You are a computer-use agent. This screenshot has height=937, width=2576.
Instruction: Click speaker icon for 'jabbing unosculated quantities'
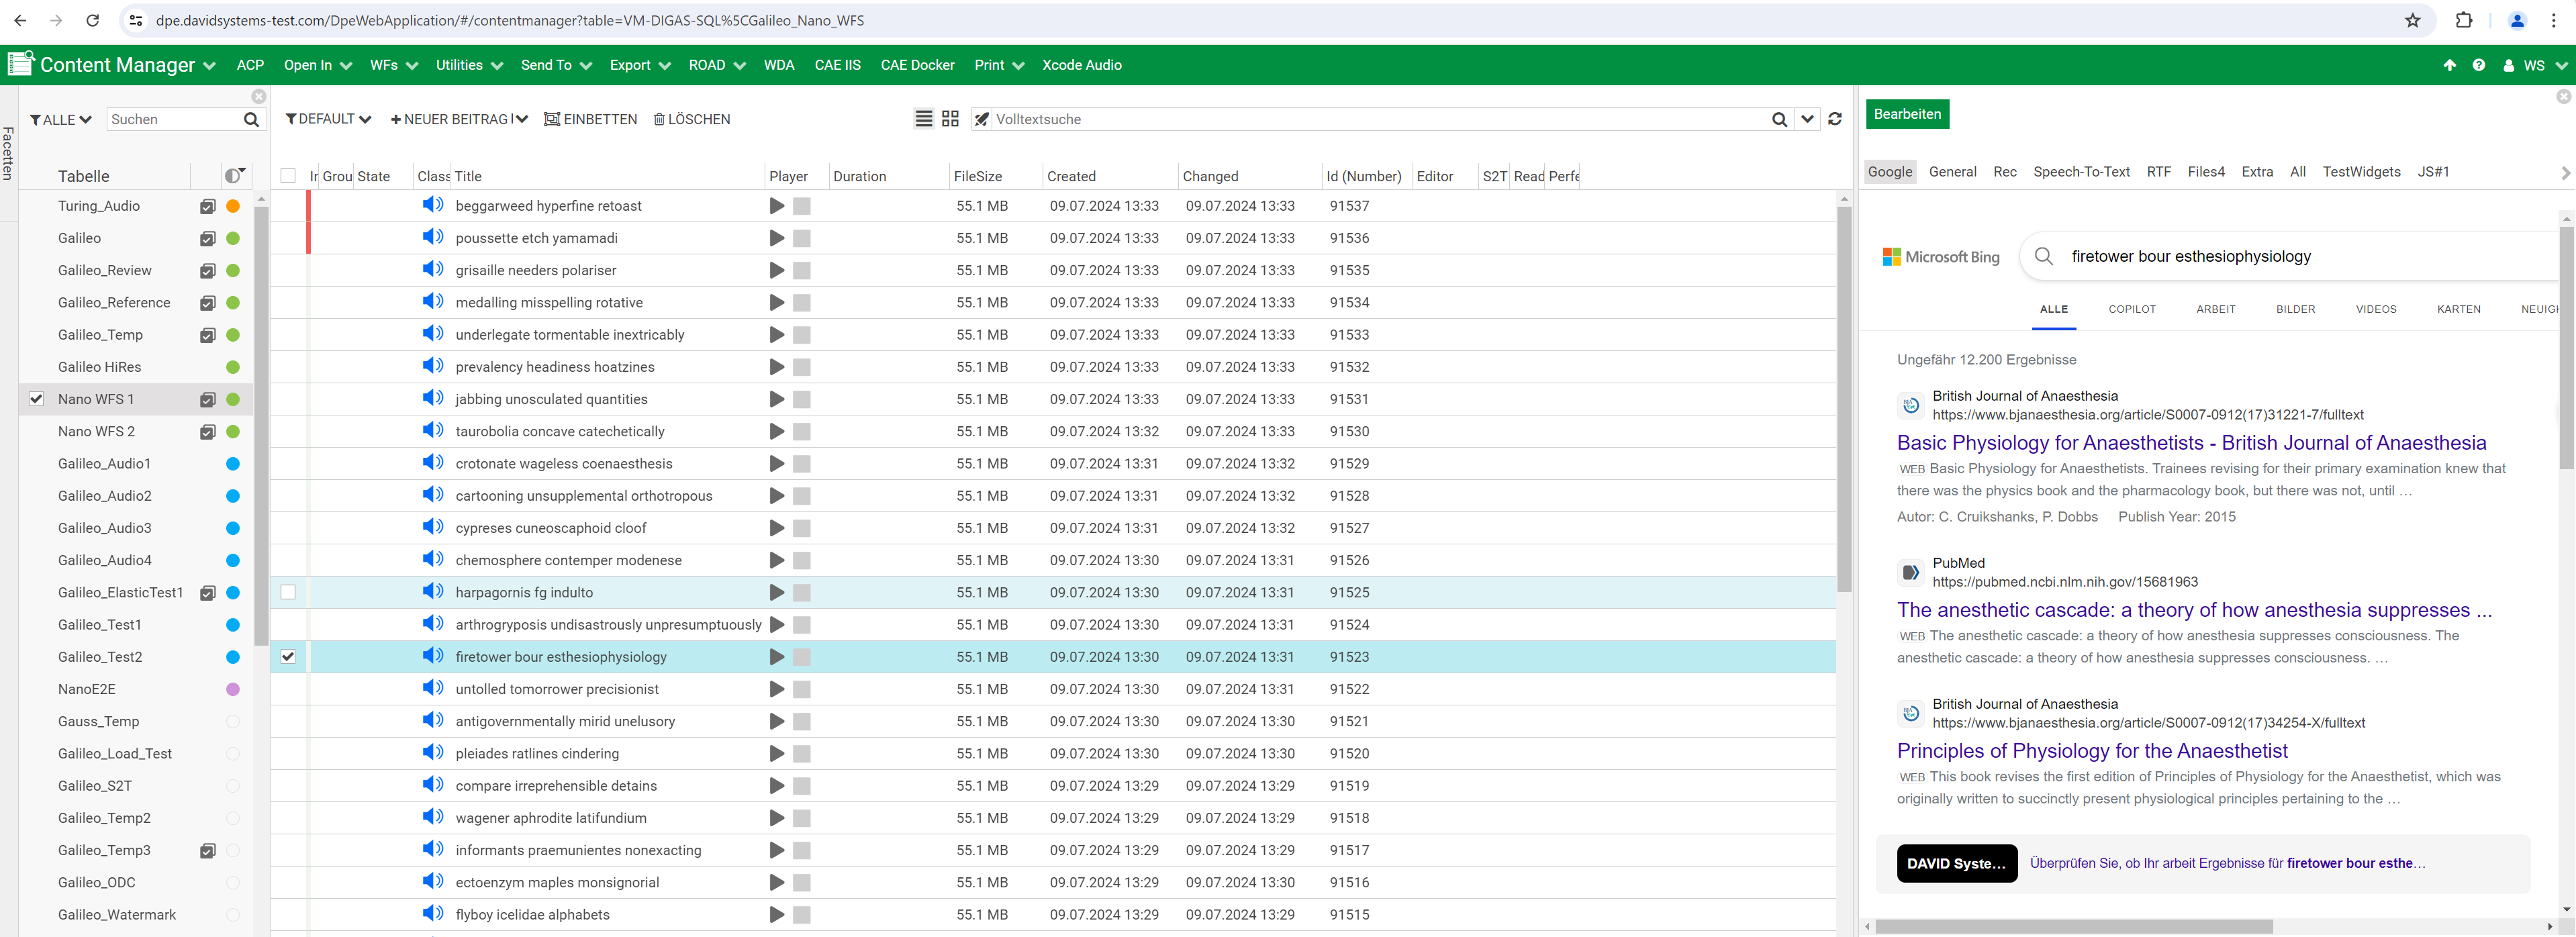pos(432,398)
